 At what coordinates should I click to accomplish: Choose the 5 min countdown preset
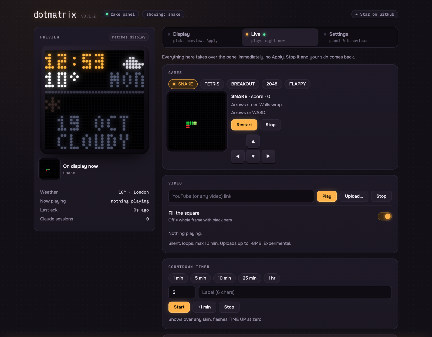tap(201, 278)
